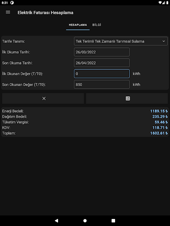Click the KDV value 118.71
Screen dimensions: 170x226
[x=160, y=128]
